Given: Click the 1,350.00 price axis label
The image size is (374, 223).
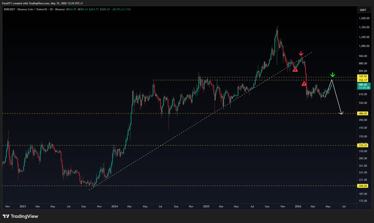Looking at the screenshot, I should coord(363,28).
